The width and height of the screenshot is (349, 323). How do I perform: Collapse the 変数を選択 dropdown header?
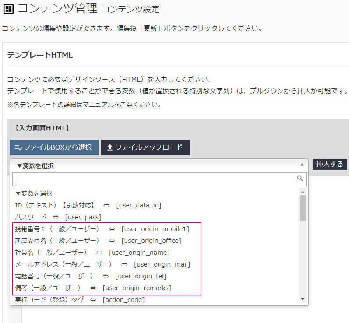tap(153, 166)
